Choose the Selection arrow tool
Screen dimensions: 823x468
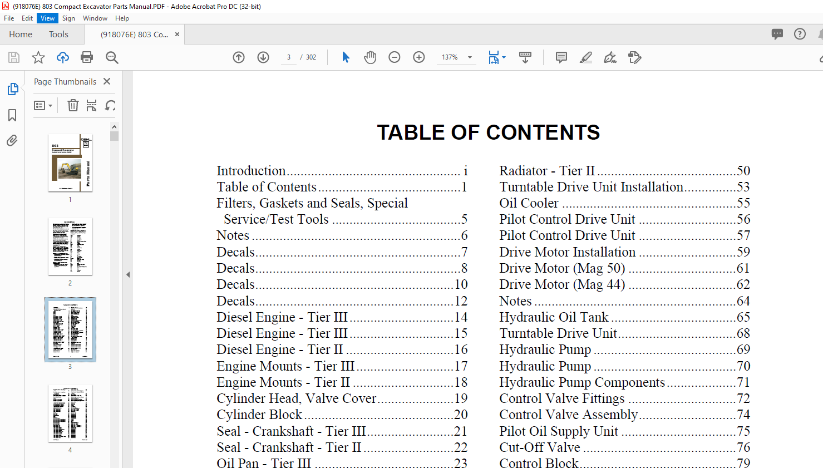click(x=346, y=57)
